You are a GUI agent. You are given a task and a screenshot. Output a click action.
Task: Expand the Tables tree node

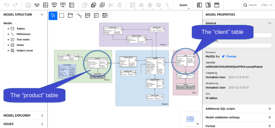click(8, 29)
